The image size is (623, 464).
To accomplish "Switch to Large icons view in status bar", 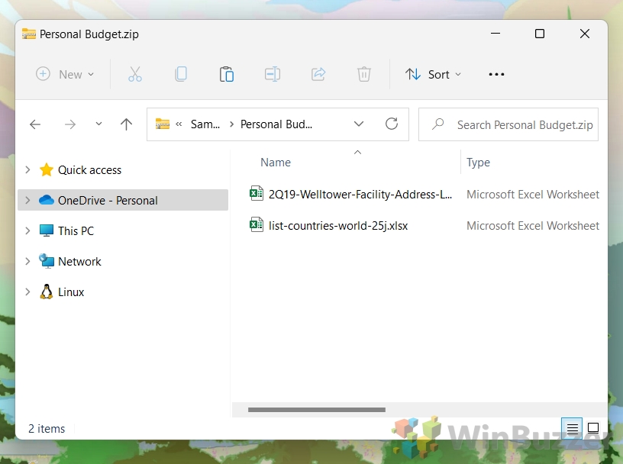I will pyautogui.click(x=593, y=428).
